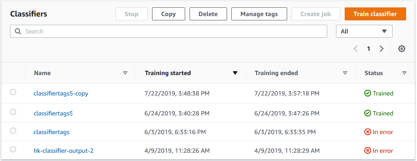
Task: Focus the classifier Search field
Action: coord(169,31)
